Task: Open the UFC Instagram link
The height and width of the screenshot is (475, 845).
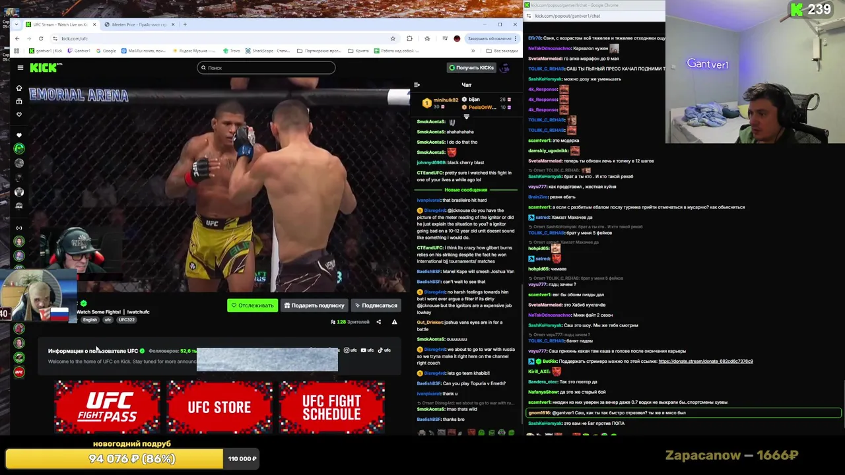Action: click(x=349, y=350)
